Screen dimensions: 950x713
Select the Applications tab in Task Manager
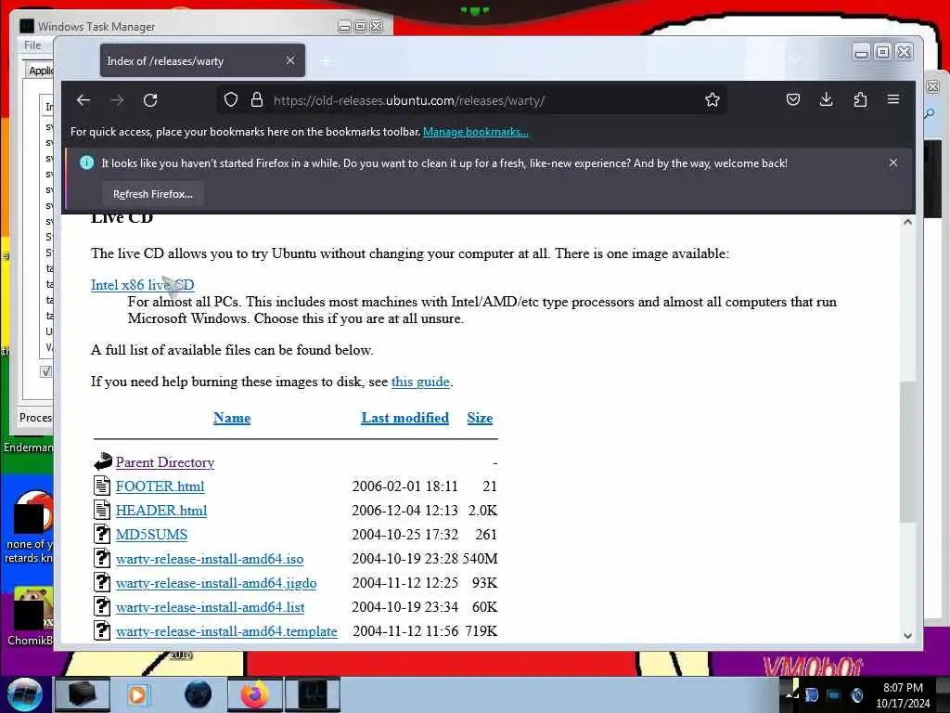click(41, 71)
